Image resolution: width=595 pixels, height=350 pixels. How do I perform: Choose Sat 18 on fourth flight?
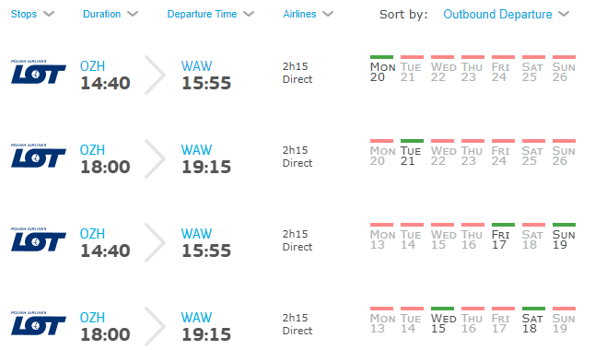click(532, 321)
